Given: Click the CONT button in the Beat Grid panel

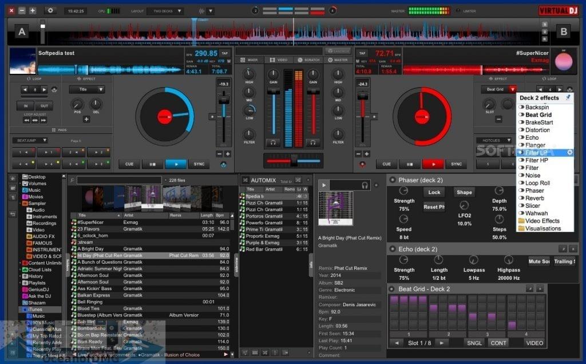Looking at the screenshot, I should tap(499, 343).
